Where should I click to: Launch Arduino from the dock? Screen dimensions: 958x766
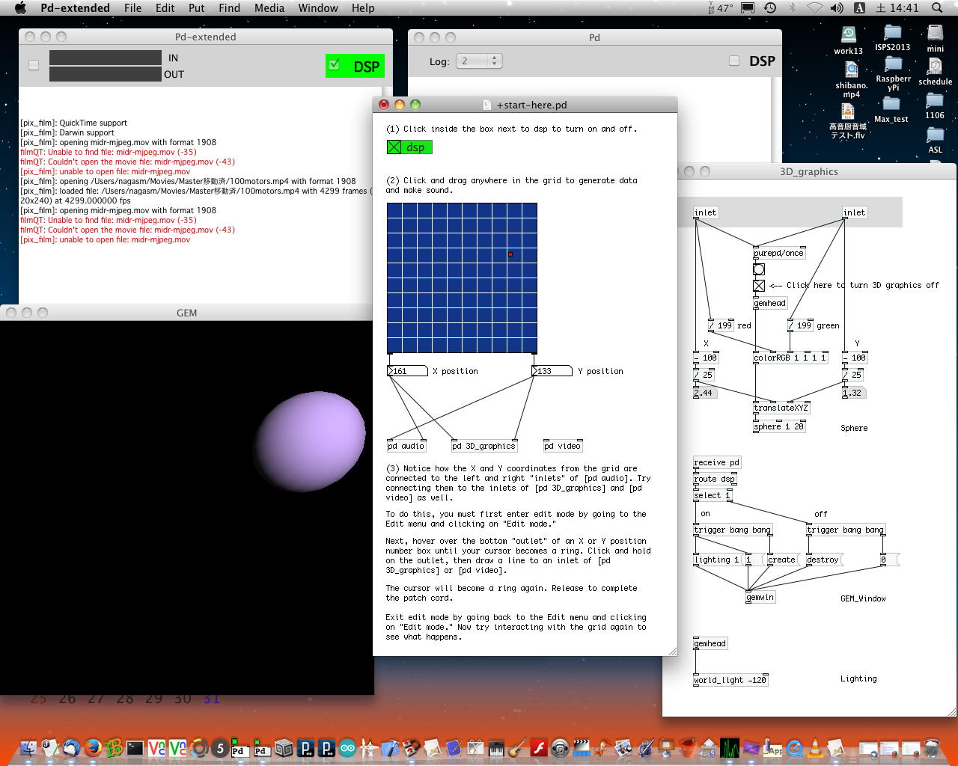347,747
